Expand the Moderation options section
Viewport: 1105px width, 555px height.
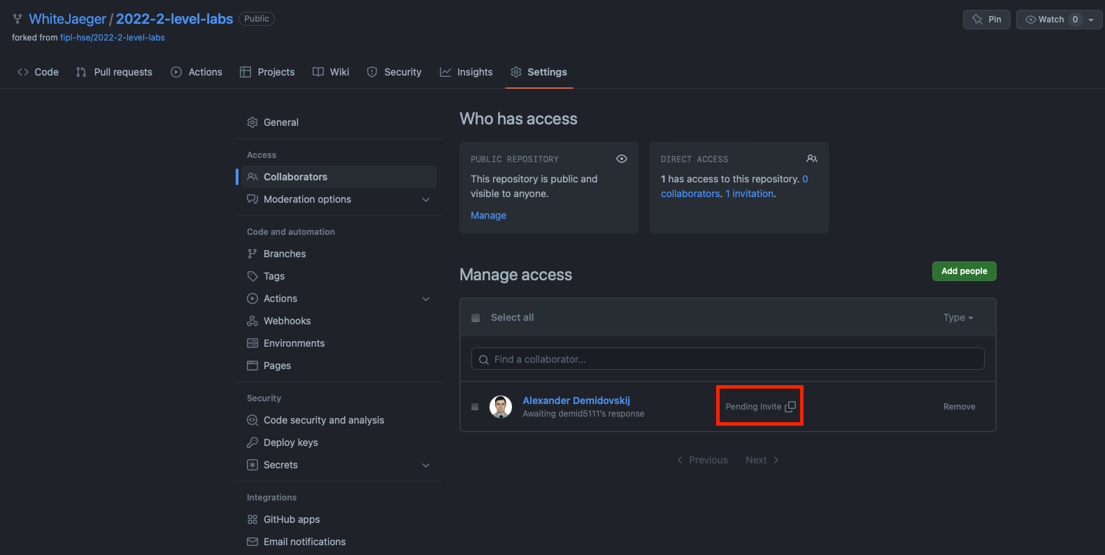[427, 200]
